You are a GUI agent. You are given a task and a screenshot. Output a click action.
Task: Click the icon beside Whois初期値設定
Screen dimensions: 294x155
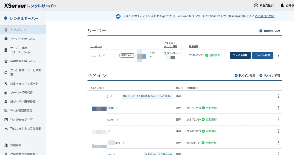coord(6,110)
